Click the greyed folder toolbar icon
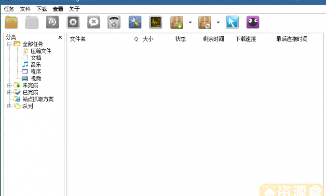 pos(32,22)
